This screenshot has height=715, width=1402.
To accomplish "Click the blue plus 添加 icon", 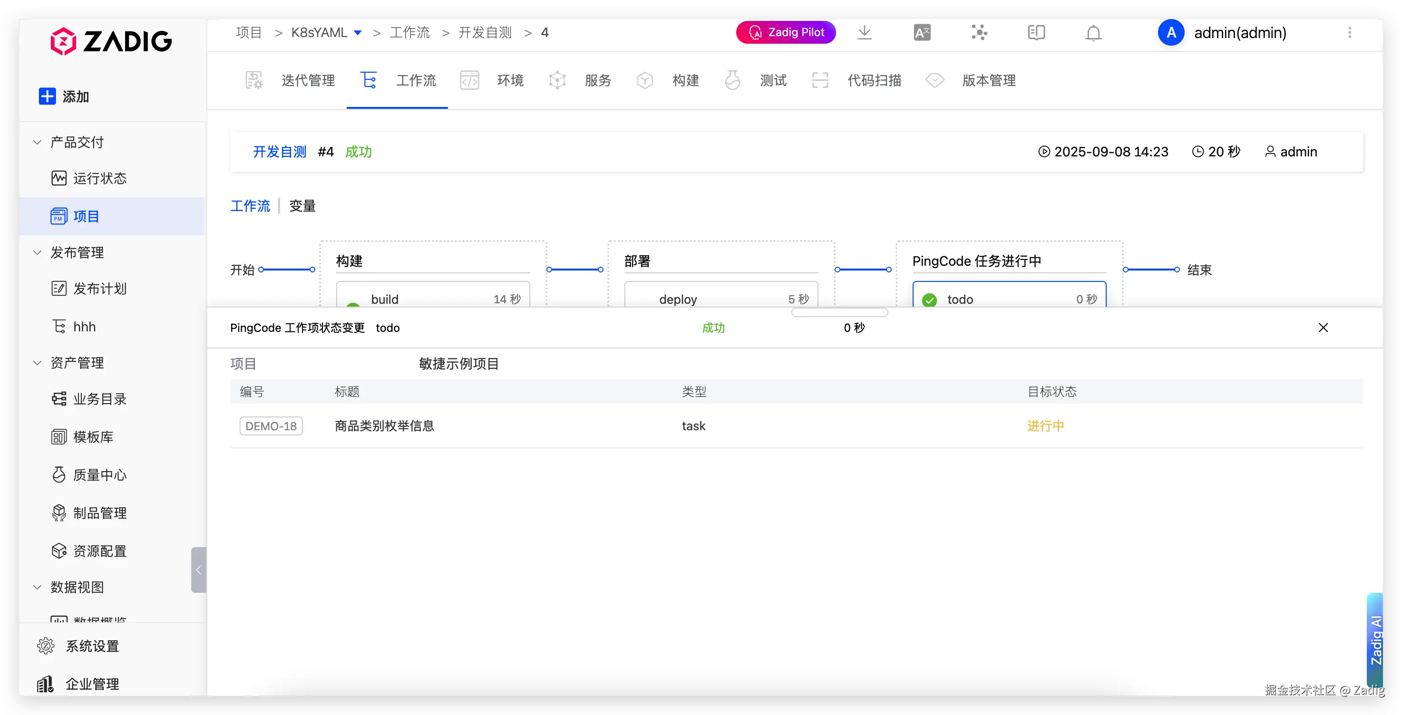I will [48, 97].
